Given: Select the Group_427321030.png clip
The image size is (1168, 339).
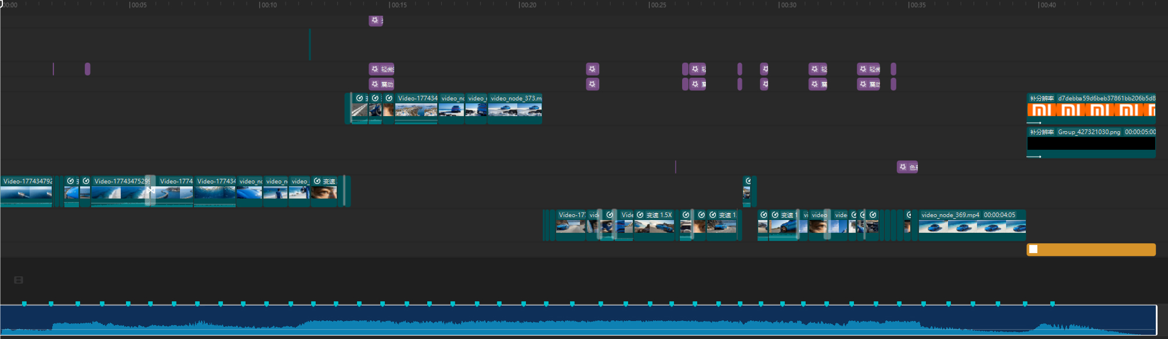Looking at the screenshot, I should (1091, 143).
